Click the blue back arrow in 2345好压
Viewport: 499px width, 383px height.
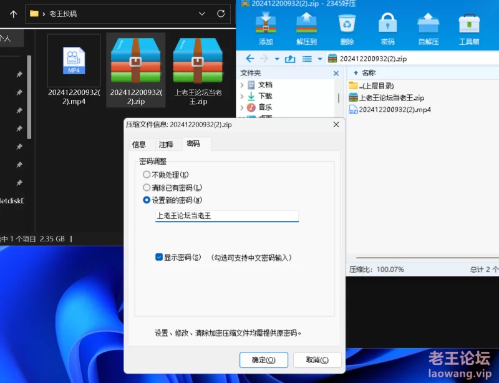pyautogui.click(x=249, y=59)
